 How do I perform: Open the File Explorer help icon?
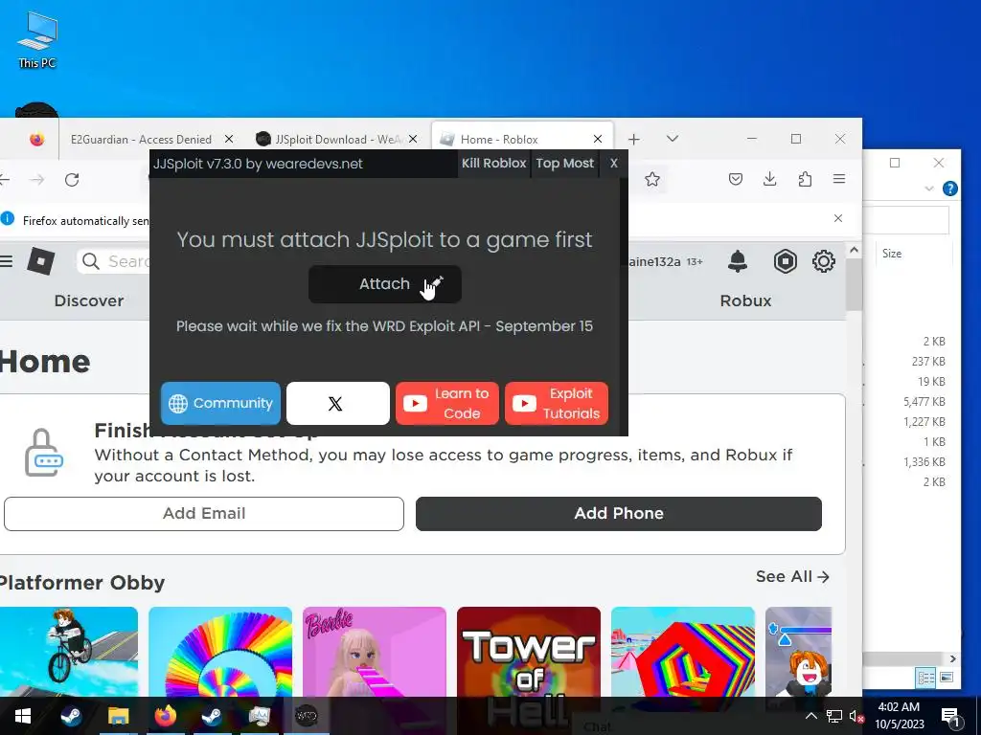click(x=949, y=189)
